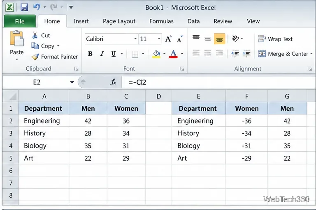Click the Save icon in quick access toolbar

coord(24,7)
